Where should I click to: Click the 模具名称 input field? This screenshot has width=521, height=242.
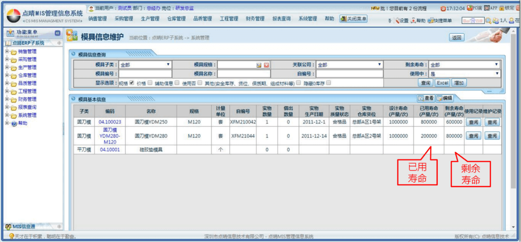tap(244, 74)
